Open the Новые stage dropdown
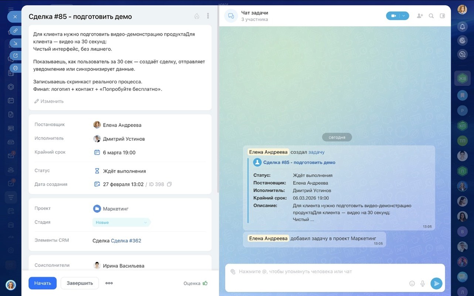Image resolution: width=474 pixels, height=296 pixels. pos(121,222)
